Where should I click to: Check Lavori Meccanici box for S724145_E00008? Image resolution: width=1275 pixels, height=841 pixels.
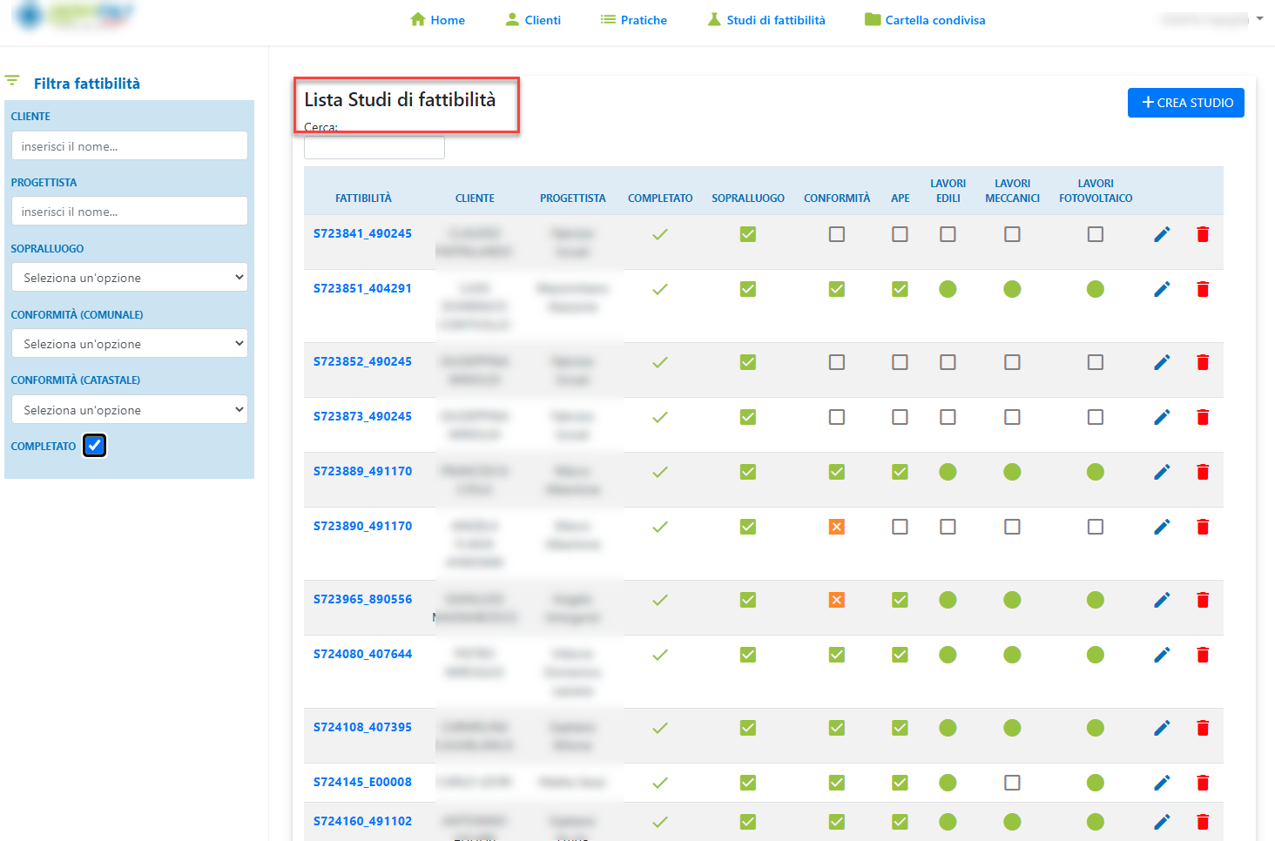[x=1012, y=783]
